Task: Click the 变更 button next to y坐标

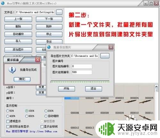Action: (x=41, y=93)
